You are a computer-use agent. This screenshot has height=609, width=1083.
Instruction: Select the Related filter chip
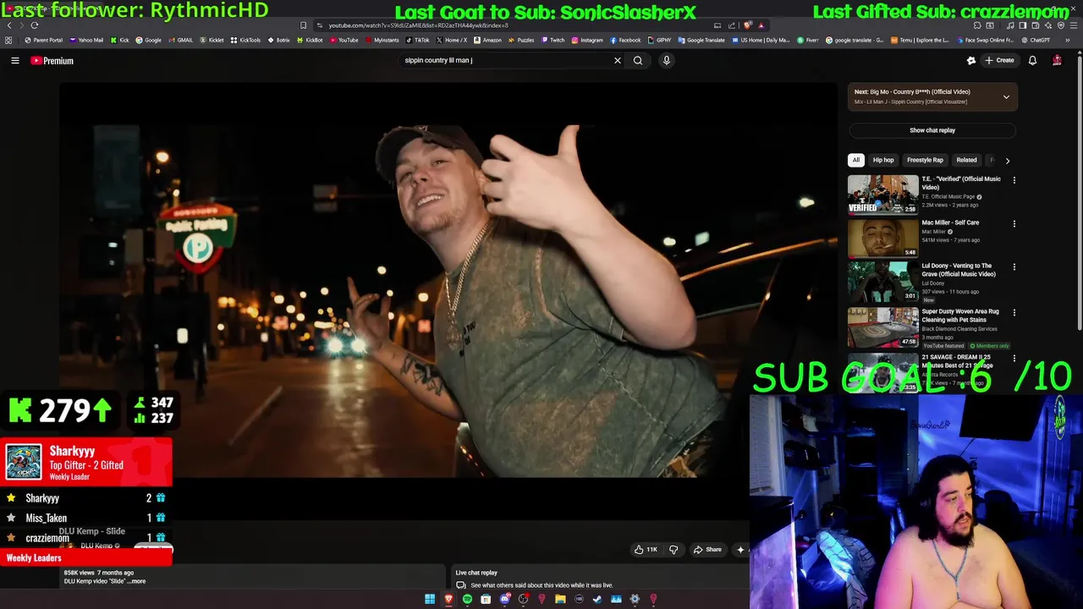coord(966,160)
